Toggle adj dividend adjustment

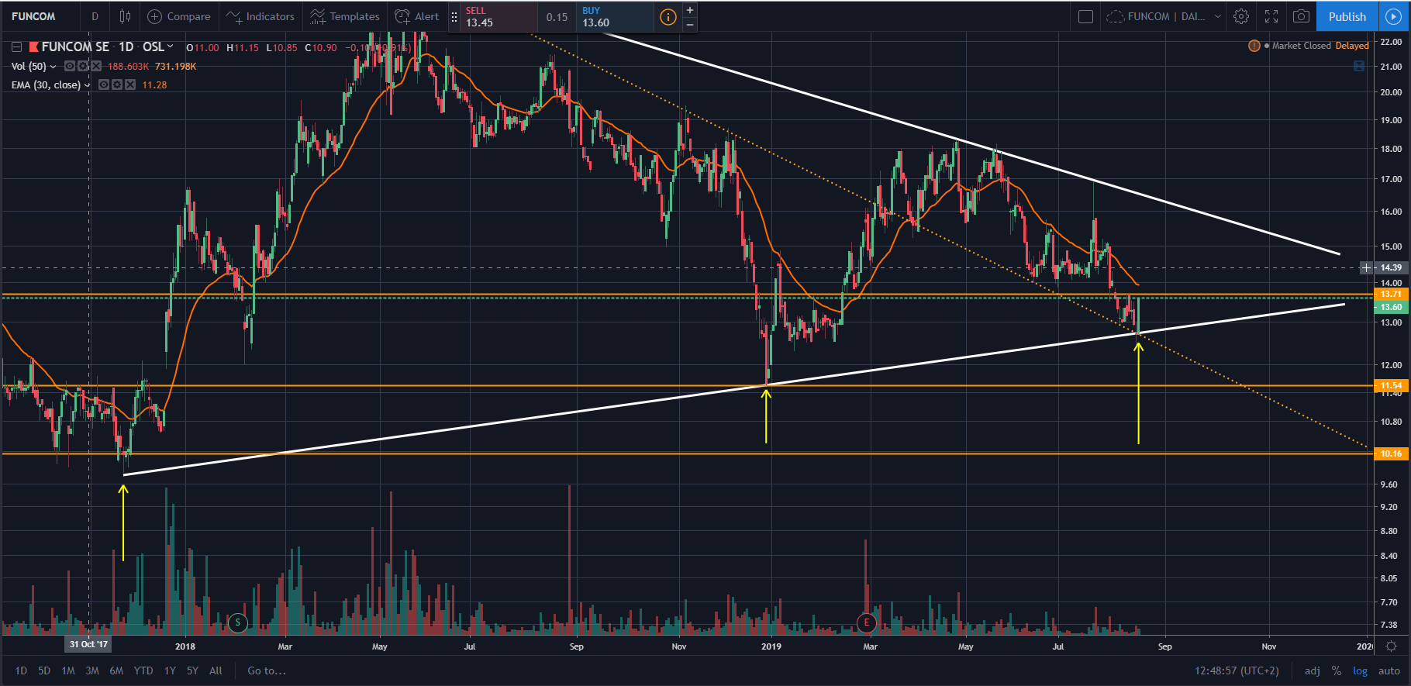[1312, 670]
